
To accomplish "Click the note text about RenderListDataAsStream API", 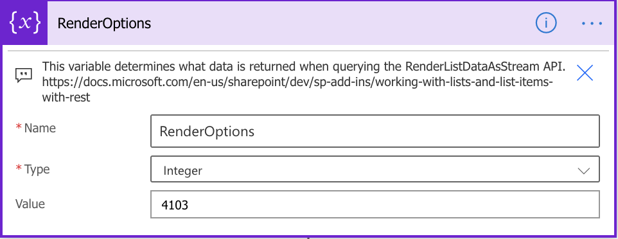I will (304, 67).
